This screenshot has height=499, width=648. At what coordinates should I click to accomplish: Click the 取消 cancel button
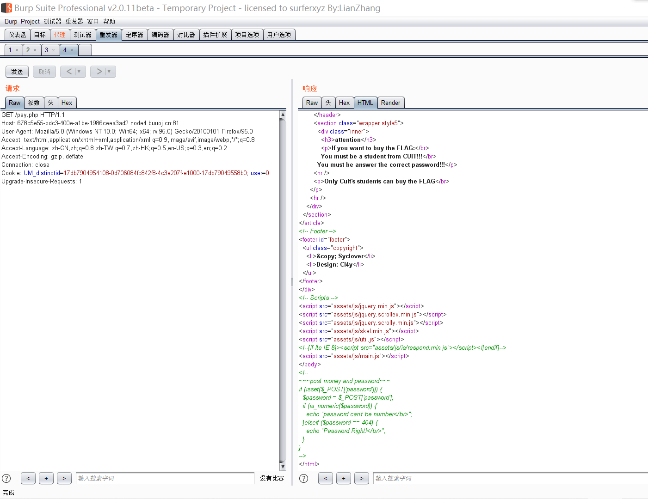(x=44, y=72)
